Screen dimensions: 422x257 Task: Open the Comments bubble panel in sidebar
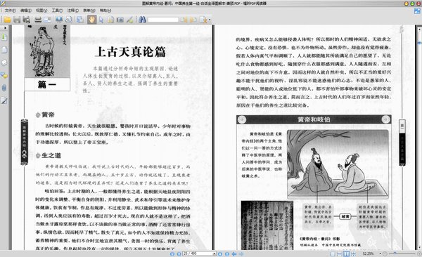coord(4,75)
